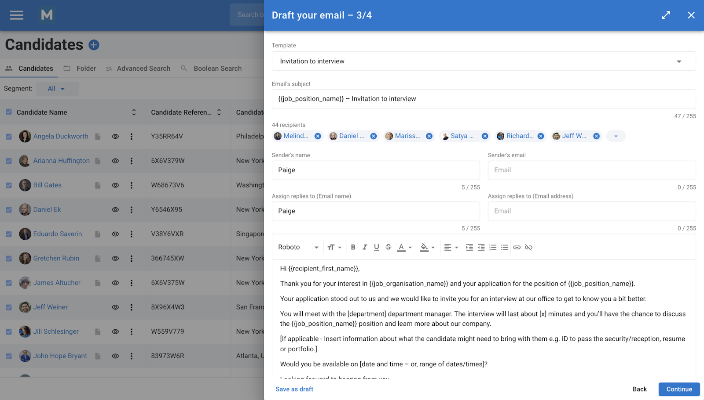704x400 pixels.
Task: Toggle bold formatting in the email editor
Action: point(353,247)
